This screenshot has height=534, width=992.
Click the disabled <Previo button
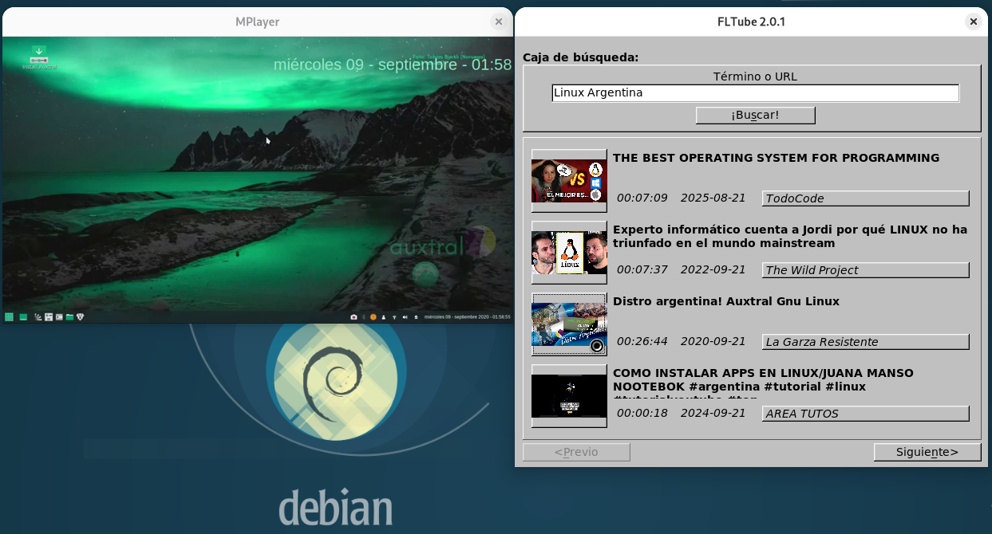pyautogui.click(x=576, y=452)
